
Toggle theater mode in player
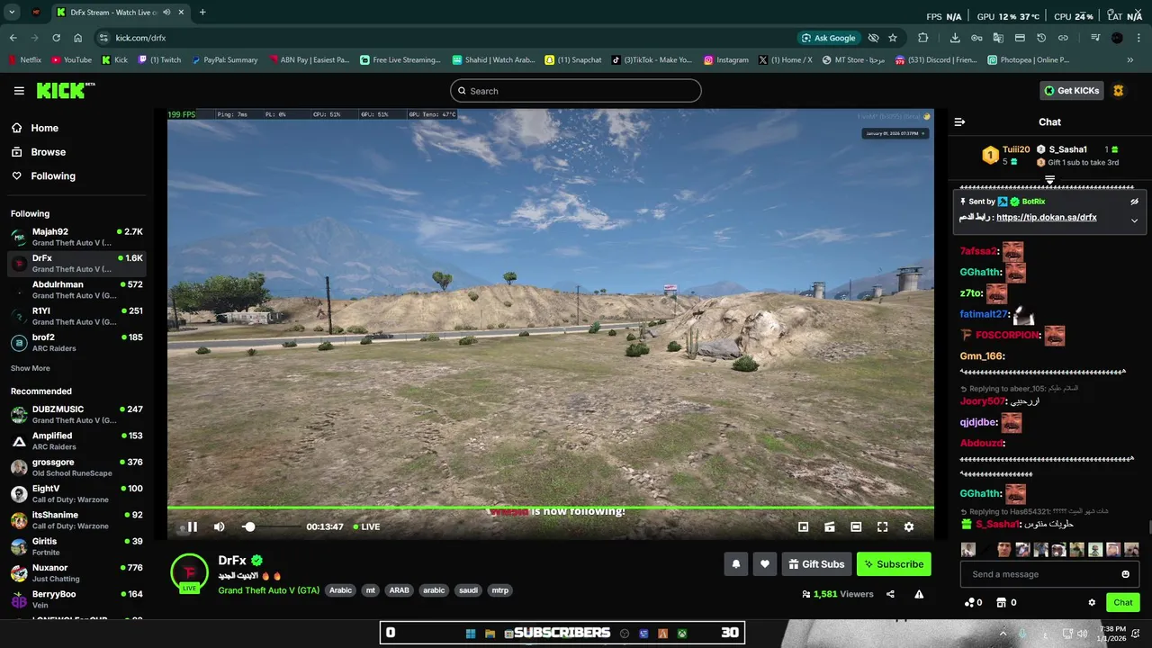pyautogui.click(x=856, y=526)
